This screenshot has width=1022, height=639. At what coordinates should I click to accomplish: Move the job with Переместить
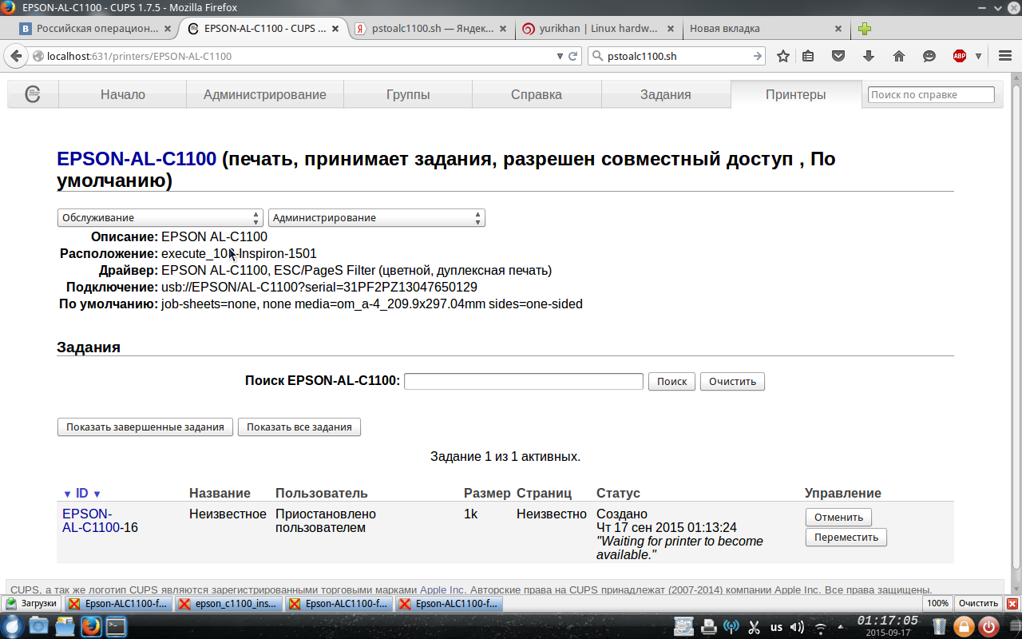point(846,538)
